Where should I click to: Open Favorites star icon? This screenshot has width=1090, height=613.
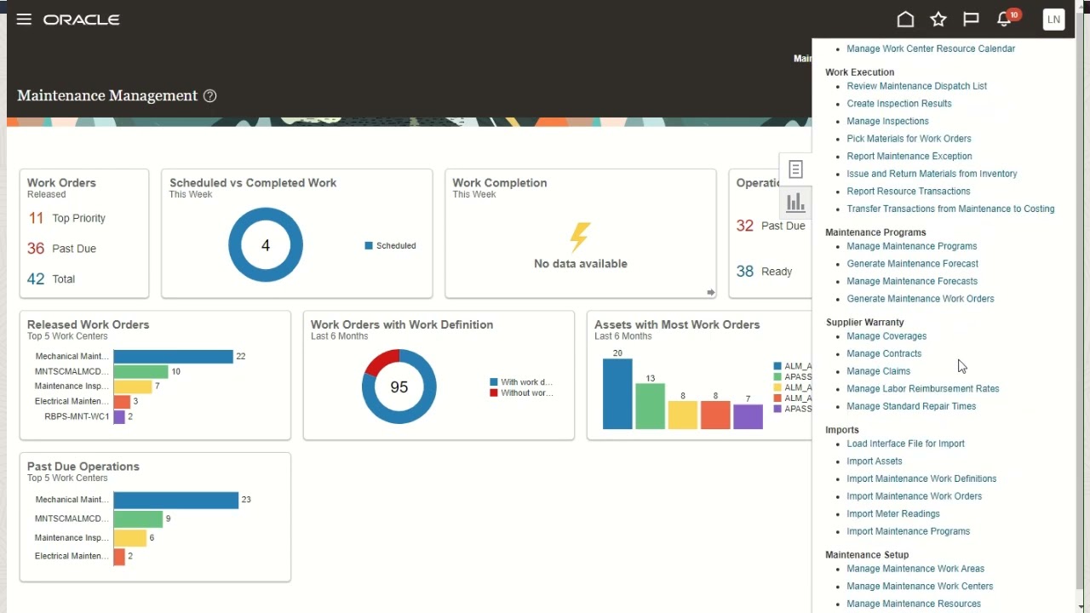click(938, 19)
